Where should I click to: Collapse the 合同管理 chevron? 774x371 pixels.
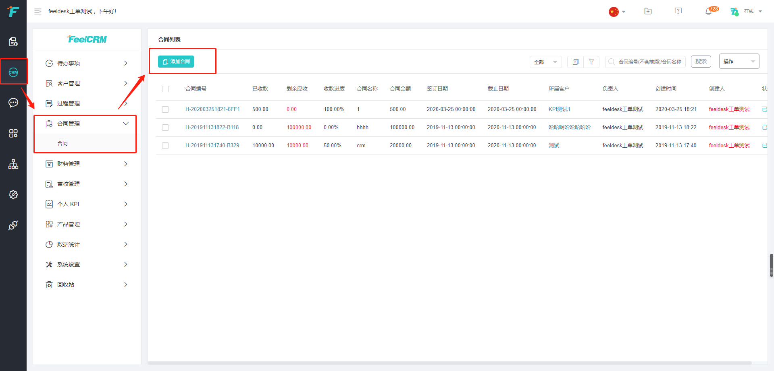click(126, 124)
